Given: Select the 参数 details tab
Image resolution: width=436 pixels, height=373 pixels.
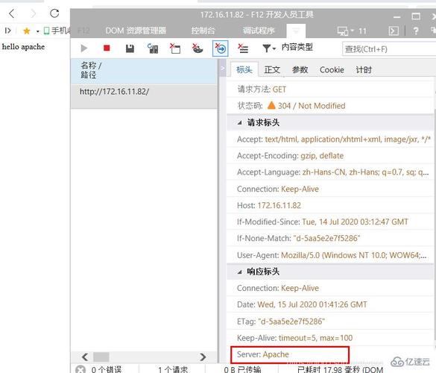Looking at the screenshot, I should coord(300,69).
